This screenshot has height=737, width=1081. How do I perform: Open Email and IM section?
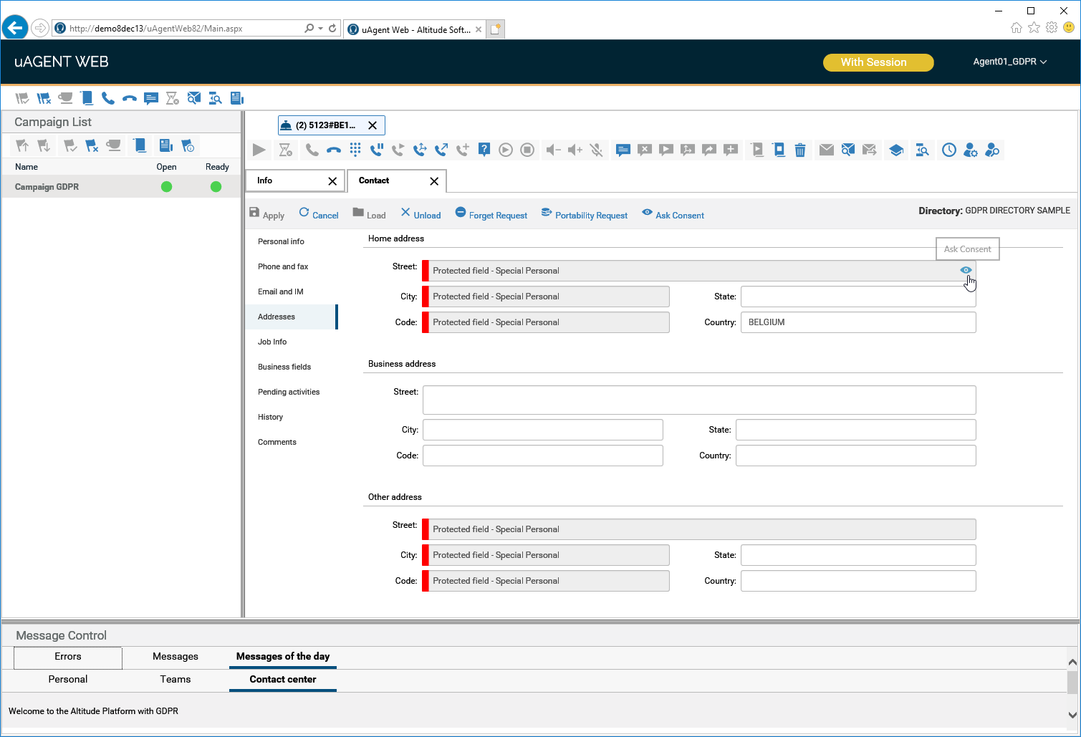(281, 292)
